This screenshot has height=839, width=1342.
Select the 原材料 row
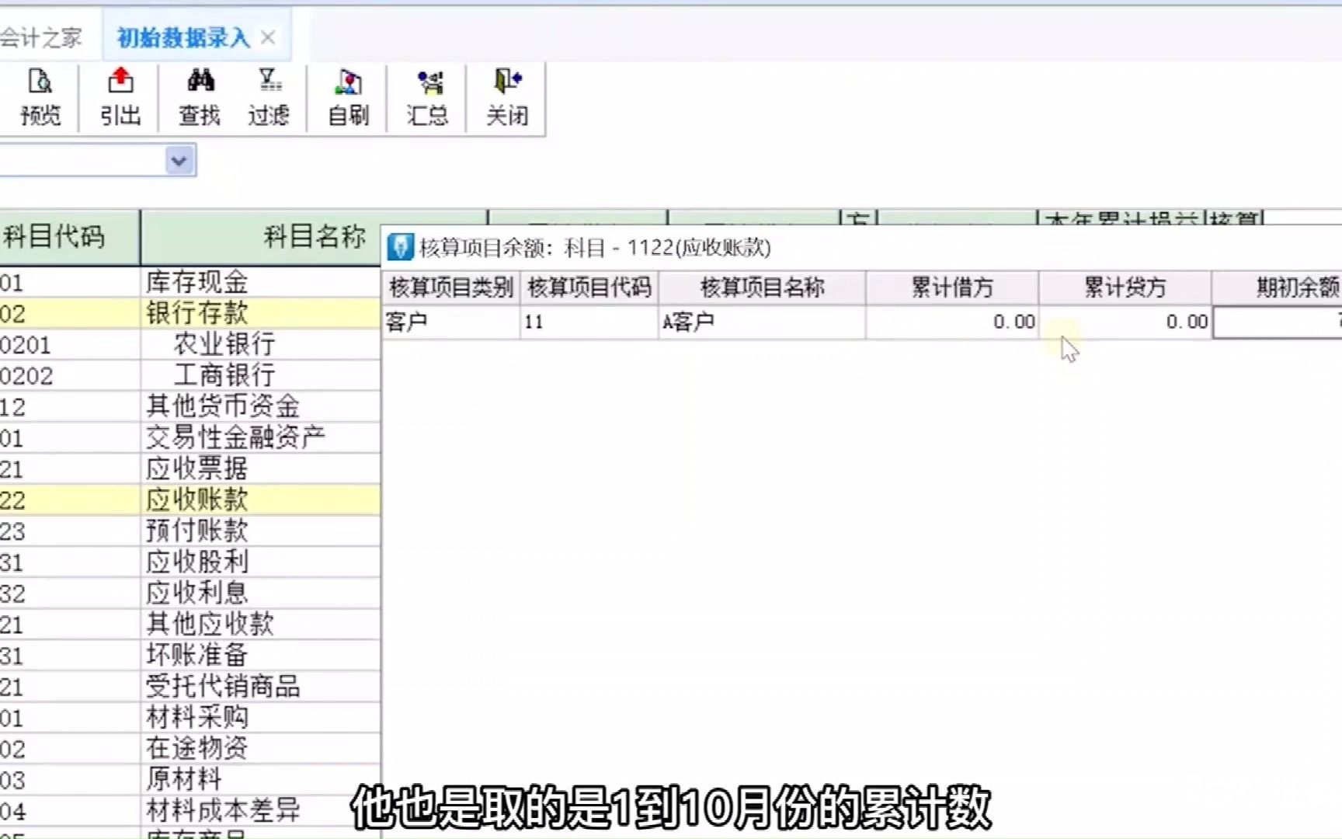click(x=190, y=779)
